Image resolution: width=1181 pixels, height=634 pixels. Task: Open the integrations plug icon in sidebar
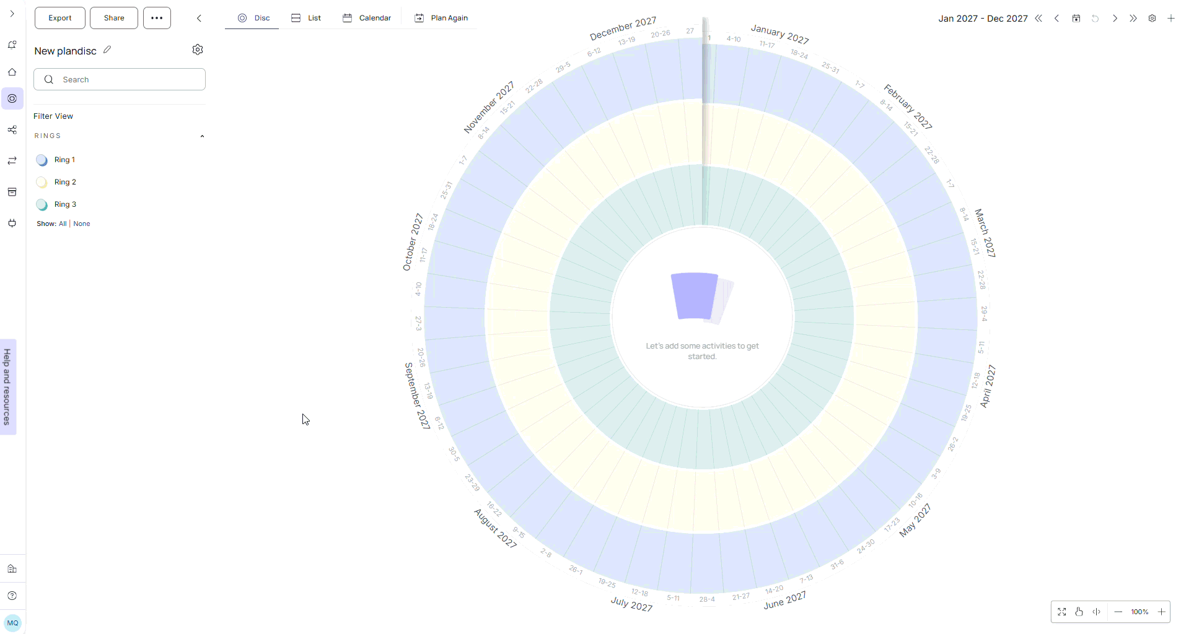pyautogui.click(x=12, y=223)
